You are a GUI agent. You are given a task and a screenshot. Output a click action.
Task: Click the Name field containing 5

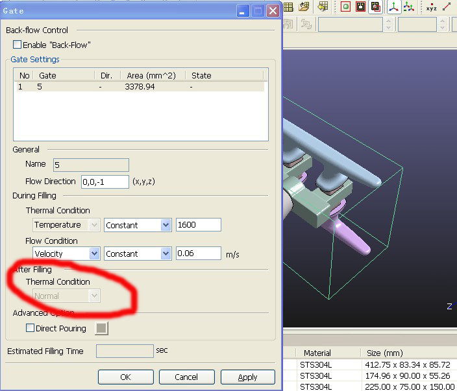(91, 165)
